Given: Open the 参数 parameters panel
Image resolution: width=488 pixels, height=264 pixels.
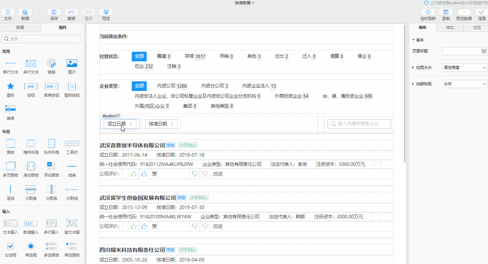Looking at the screenshot, I should coord(446,14).
